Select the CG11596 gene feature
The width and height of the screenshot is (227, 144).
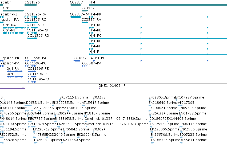pyautogui.click(x=31, y=5)
